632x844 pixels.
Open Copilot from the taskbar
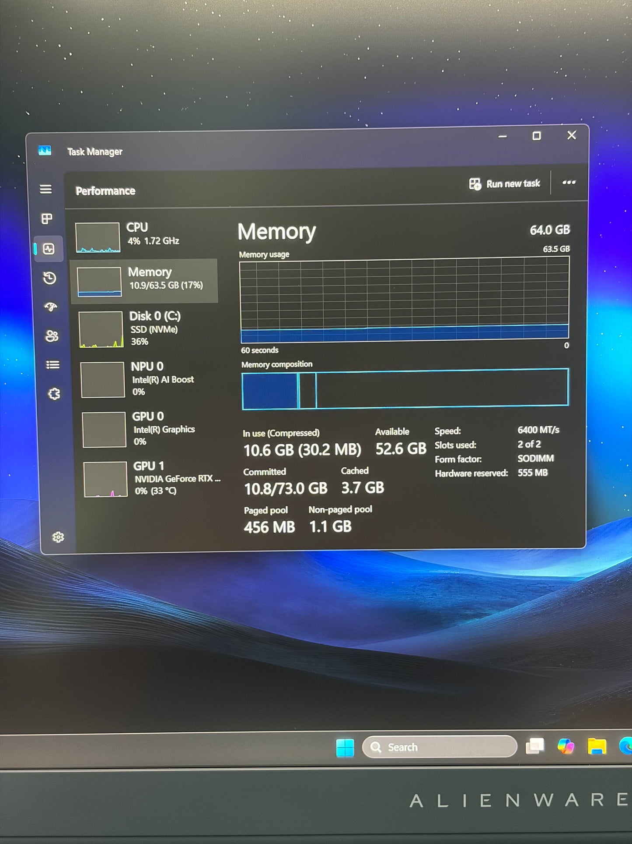(566, 746)
